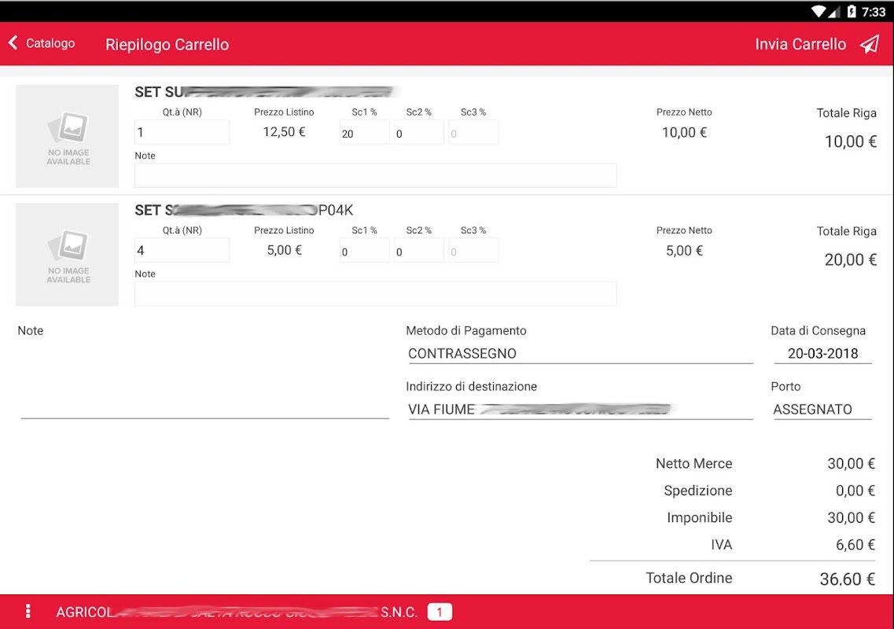
Task: Edit quantity field showing 4
Action: click(182, 250)
